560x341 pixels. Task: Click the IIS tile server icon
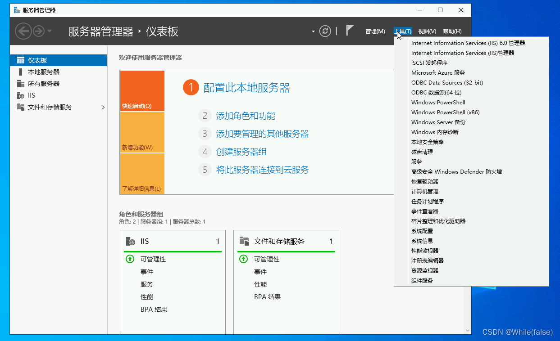[x=131, y=242]
